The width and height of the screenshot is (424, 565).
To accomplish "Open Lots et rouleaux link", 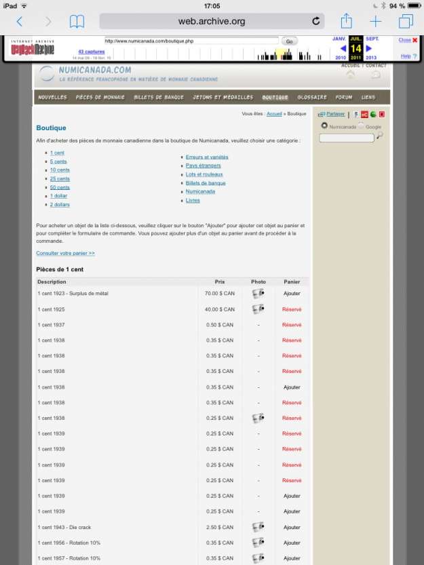I will coord(204,174).
